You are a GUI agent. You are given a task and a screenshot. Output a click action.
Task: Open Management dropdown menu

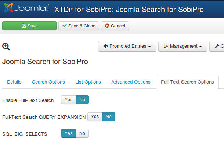tap(183, 46)
